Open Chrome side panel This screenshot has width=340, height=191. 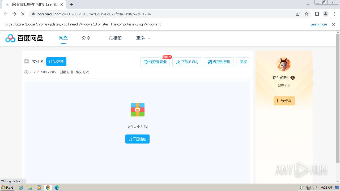(x=317, y=14)
